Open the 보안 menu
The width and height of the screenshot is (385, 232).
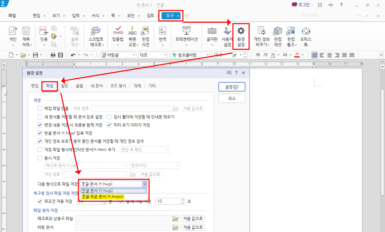(131, 16)
